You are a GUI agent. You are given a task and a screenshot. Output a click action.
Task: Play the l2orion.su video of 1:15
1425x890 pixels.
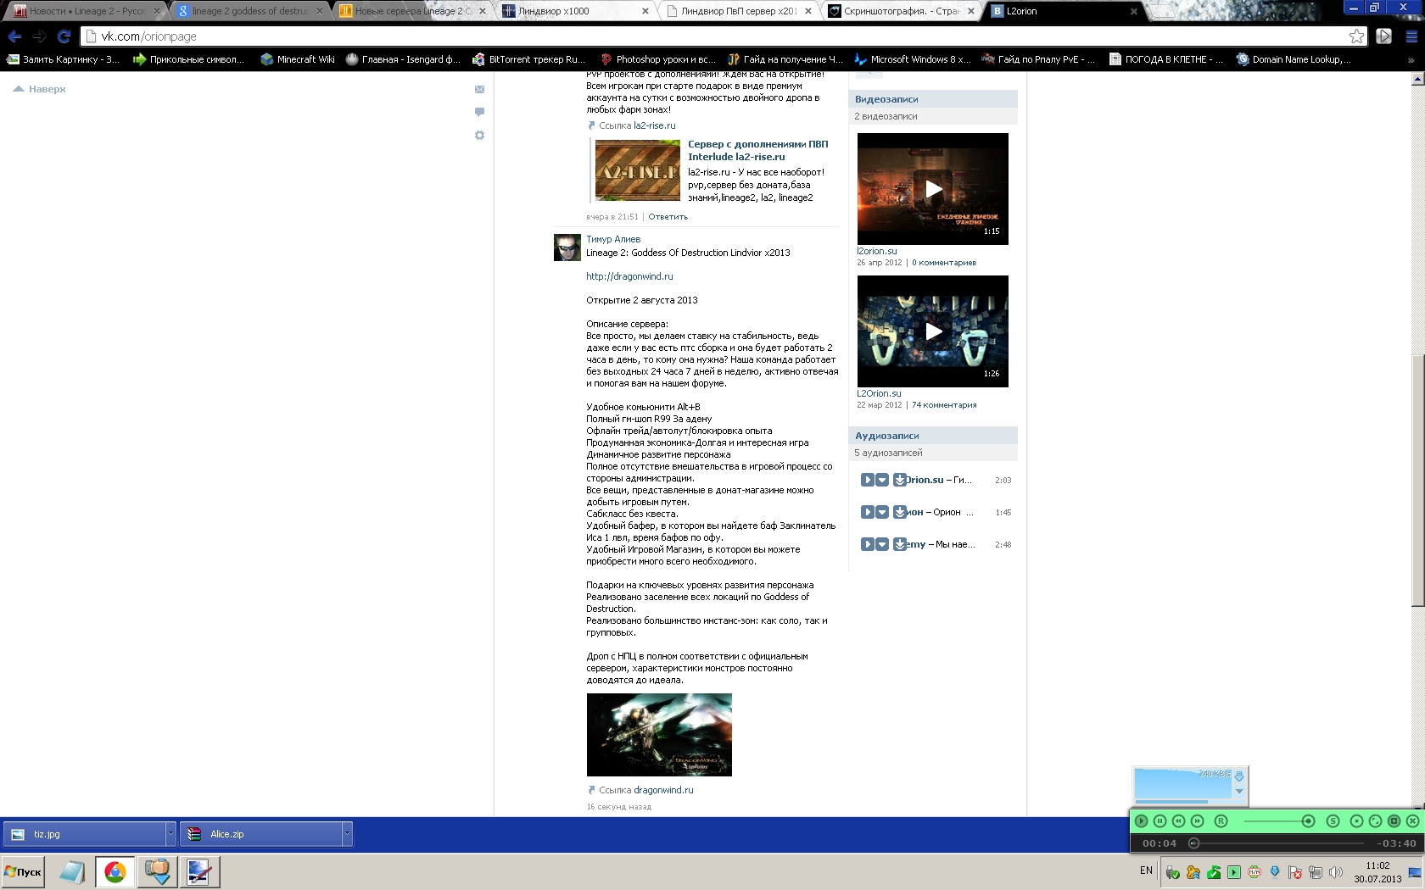pos(933,189)
